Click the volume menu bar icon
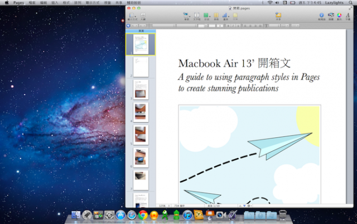The image size is (357, 224). coord(277,2)
